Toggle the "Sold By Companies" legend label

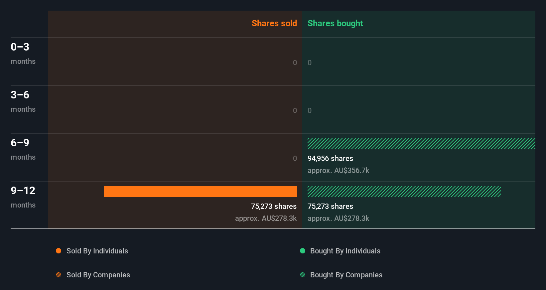[98, 275]
